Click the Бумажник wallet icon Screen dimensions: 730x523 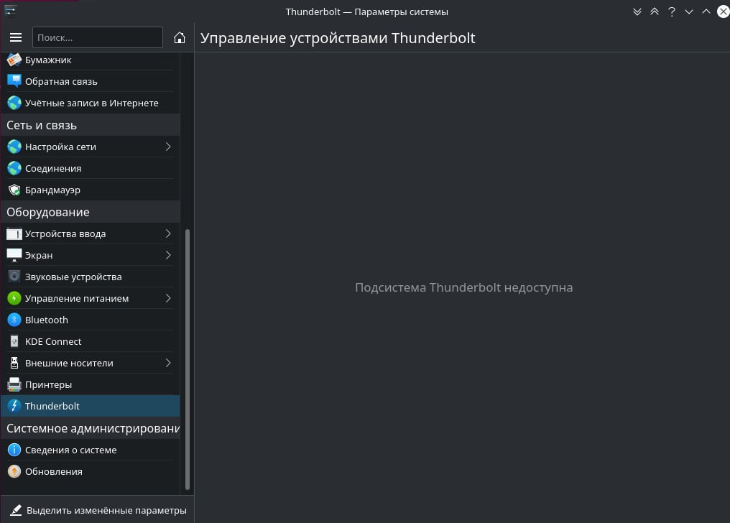tap(14, 60)
